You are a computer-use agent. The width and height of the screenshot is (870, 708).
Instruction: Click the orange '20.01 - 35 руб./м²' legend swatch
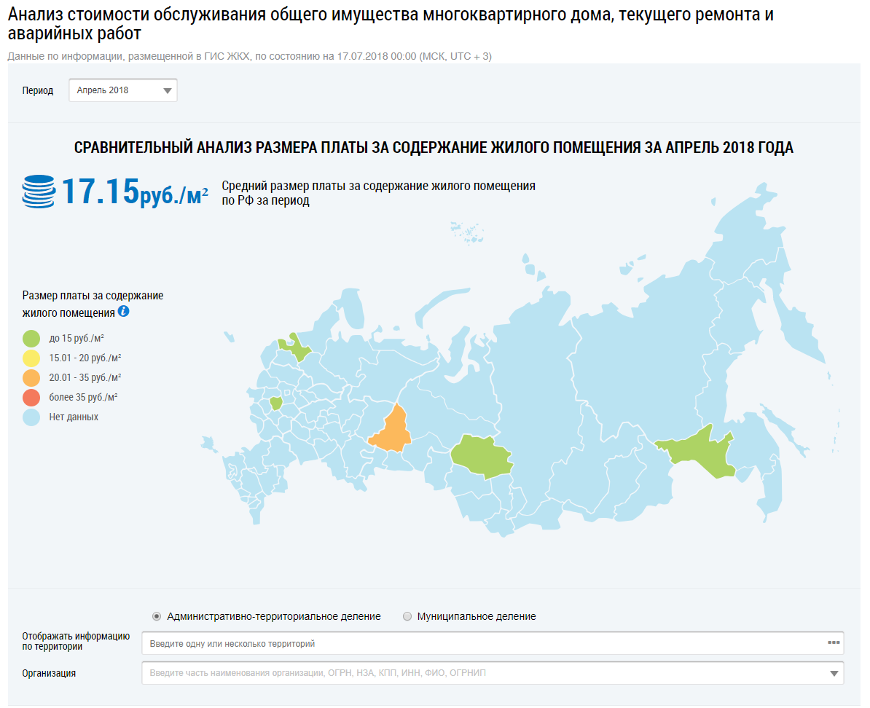[31, 377]
